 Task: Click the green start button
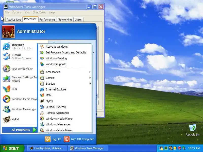(12, 148)
